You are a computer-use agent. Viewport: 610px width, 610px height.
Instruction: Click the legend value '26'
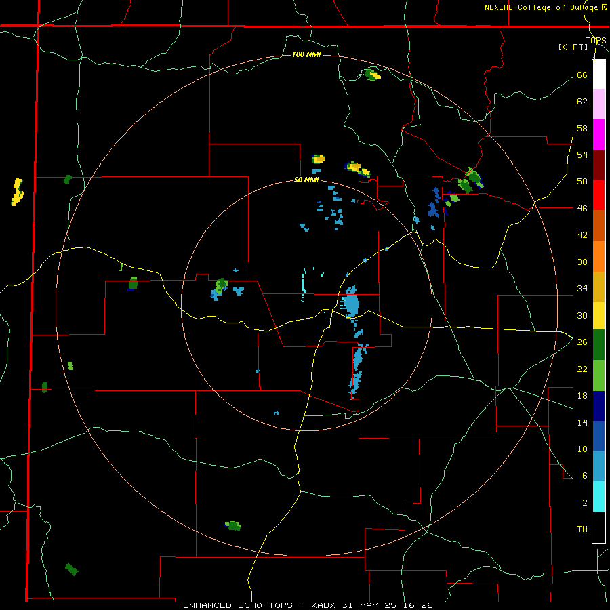point(582,342)
